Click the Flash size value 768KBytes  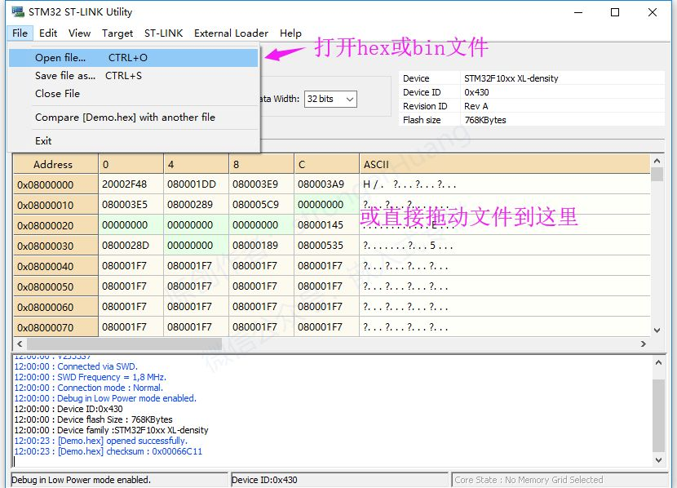coord(485,120)
